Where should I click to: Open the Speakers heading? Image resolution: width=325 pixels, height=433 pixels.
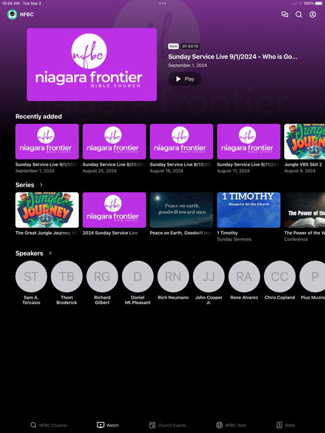pyautogui.click(x=29, y=253)
